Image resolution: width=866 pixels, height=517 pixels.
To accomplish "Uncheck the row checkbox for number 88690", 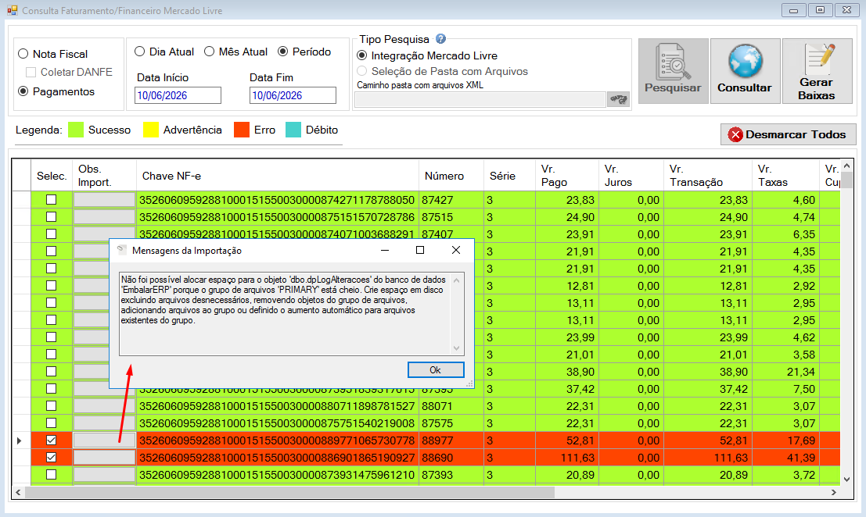I will tap(52, 457).
